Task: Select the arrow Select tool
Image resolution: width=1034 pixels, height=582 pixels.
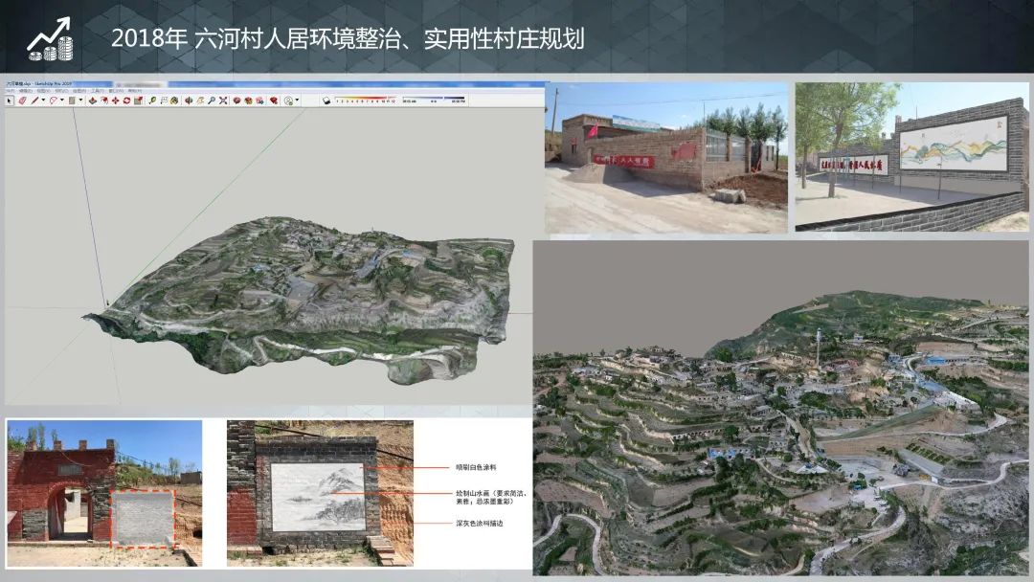Action: [x=10, y=101]
